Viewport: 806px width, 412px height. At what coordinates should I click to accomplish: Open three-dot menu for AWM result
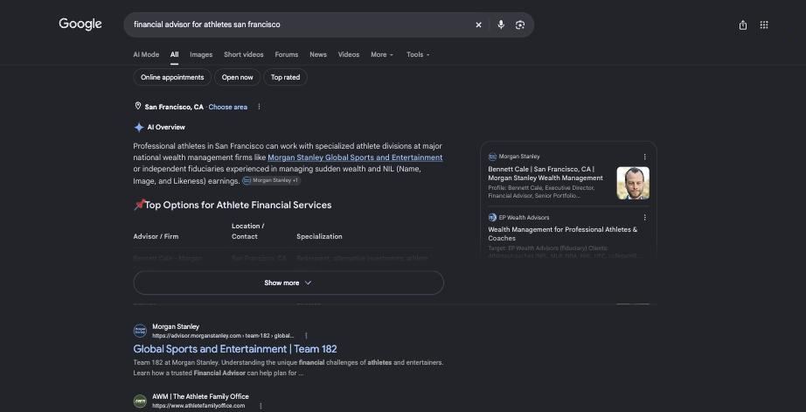(x=261, y=406)
